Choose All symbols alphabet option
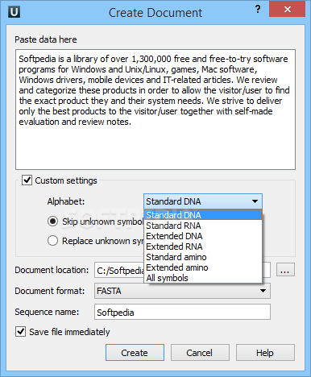Viewport: 311px width, 377px height. [203, 278]
